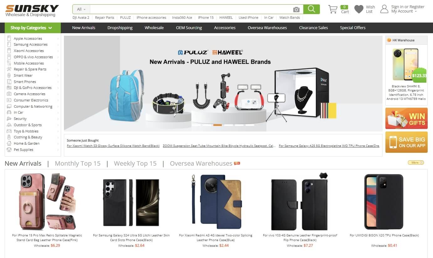
Task: Click the Smart Wear watch icon
Action: click(9, 75)
